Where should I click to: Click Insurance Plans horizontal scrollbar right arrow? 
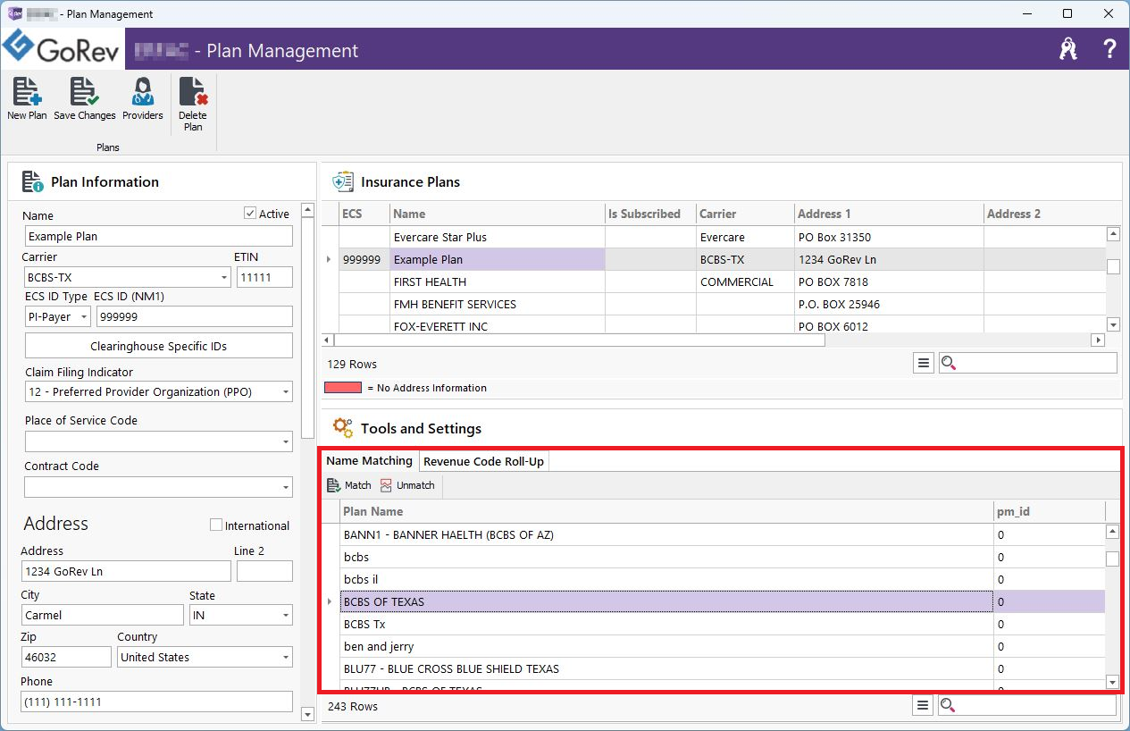(1098, 340)
